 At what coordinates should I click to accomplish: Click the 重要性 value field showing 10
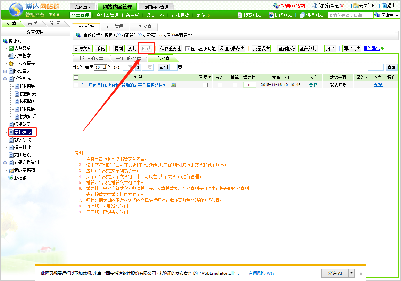coord(249,85)
